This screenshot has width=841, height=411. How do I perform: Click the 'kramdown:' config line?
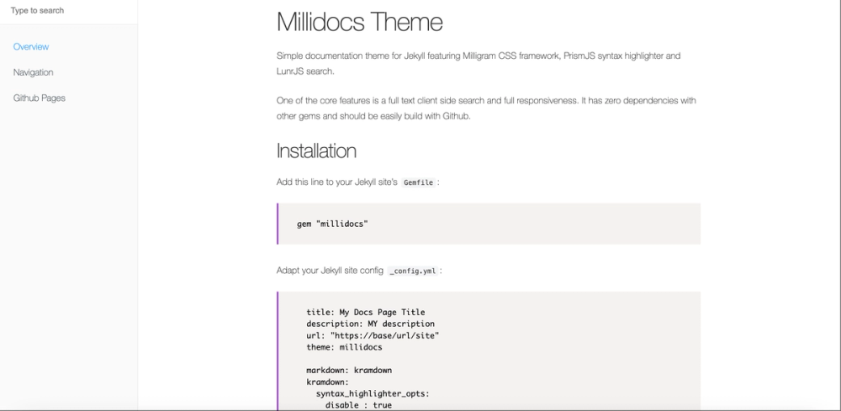(x=328, y=382)
